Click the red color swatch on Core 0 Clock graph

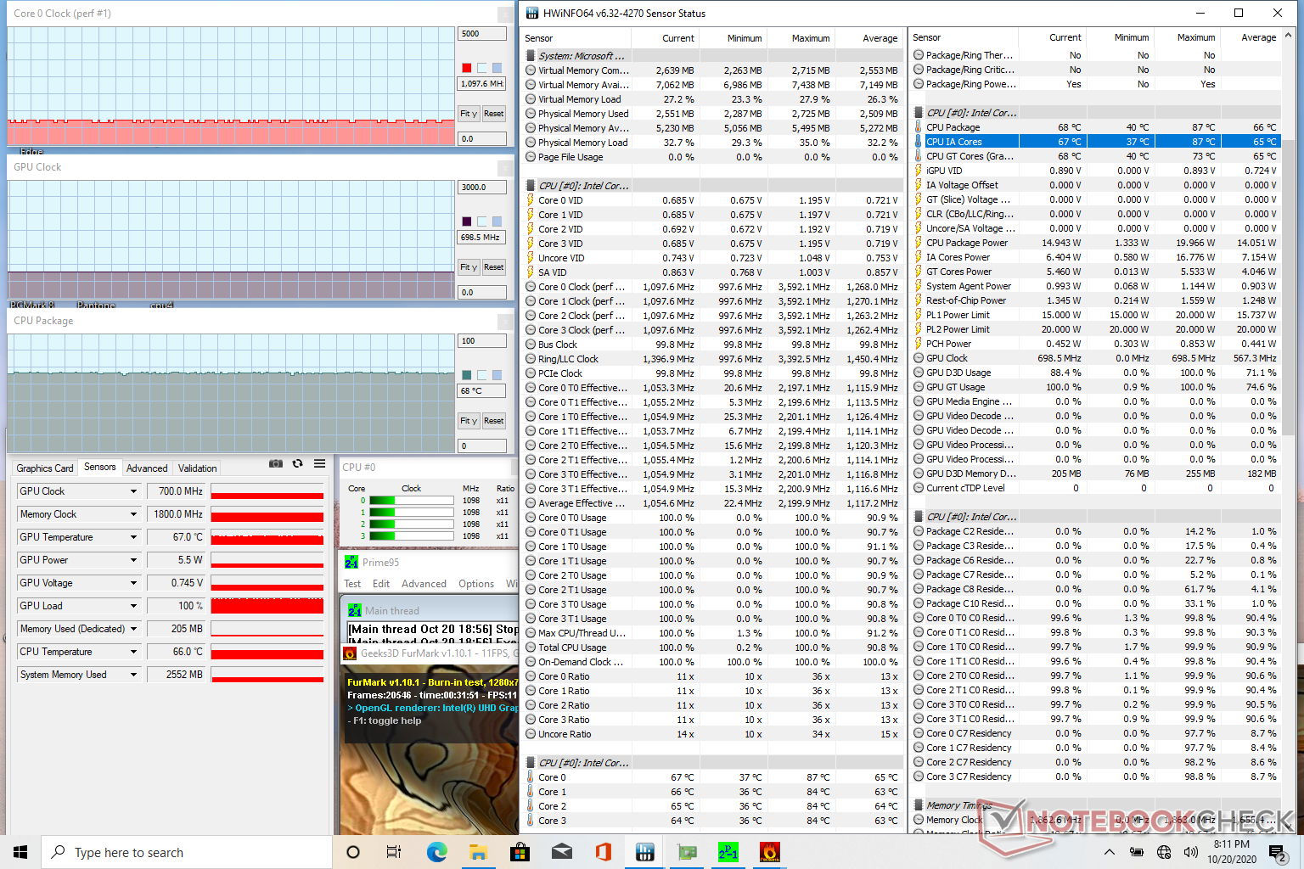[x=466, y=68]
